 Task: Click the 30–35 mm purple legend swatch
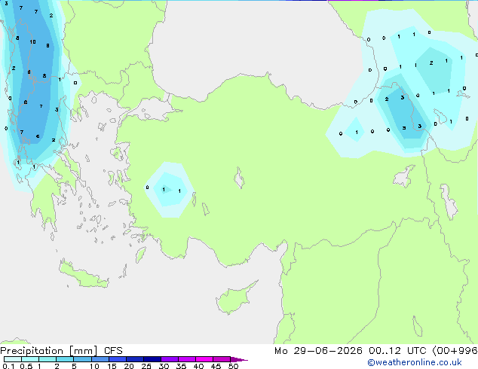point(170,359)
